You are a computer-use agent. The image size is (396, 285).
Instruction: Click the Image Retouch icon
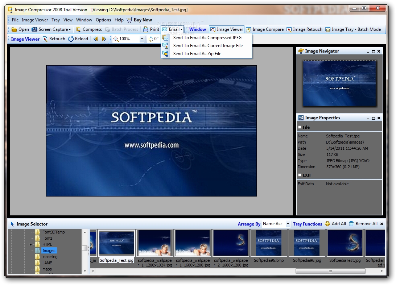coord(289,29)
